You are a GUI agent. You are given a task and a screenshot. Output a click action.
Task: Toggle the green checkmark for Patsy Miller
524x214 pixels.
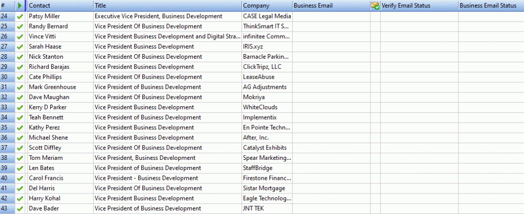click(x=20, y=16)
